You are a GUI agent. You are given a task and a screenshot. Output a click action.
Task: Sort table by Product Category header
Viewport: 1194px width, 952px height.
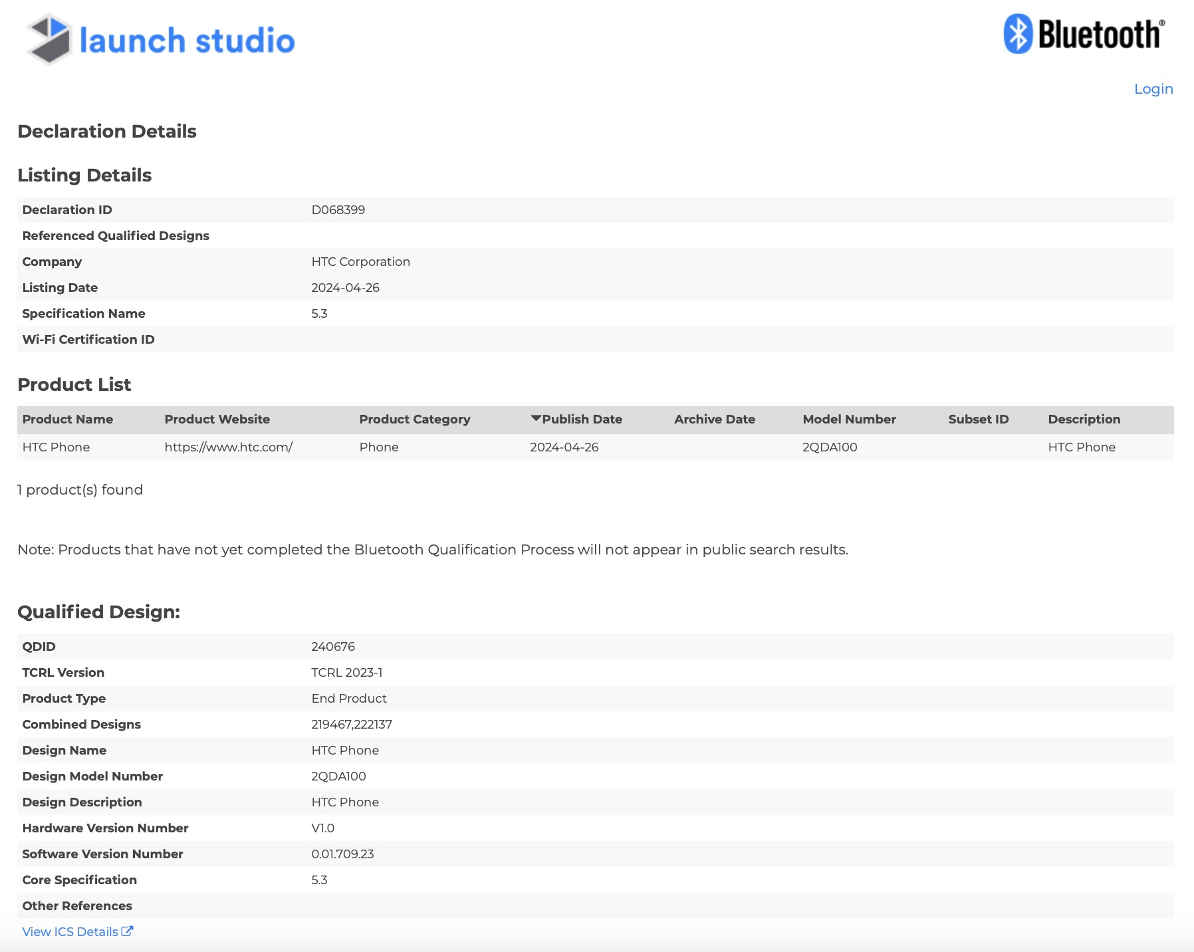point(415,419)
